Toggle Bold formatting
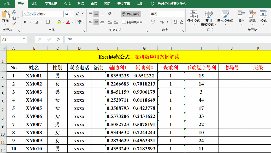The image size is (271, 153). (x=25, y=22)
